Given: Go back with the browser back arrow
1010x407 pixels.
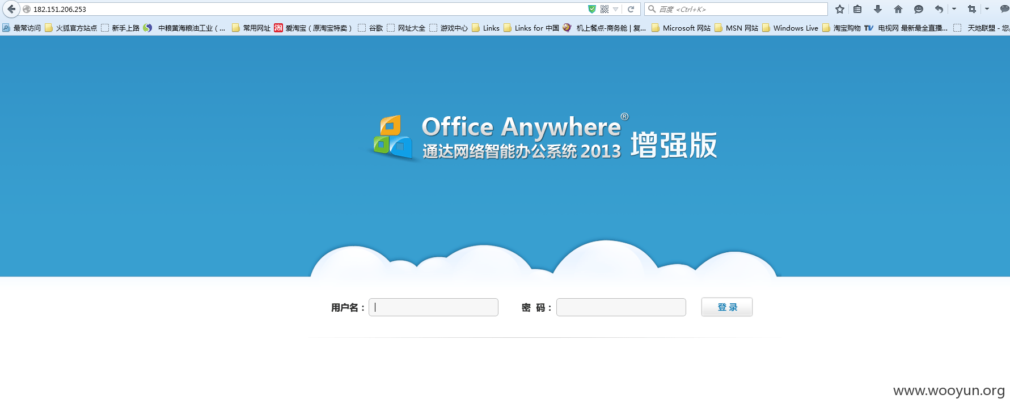Looking at the screenshot, I should pos(11,9).
